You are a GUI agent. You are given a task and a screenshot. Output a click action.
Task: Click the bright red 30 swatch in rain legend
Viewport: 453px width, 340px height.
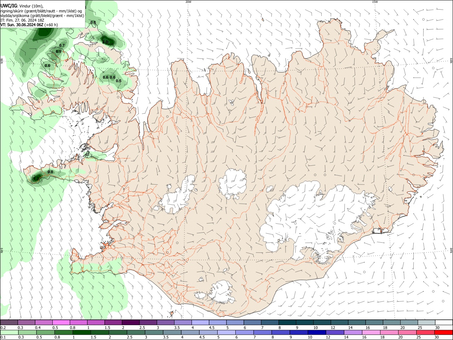[444, 333]
